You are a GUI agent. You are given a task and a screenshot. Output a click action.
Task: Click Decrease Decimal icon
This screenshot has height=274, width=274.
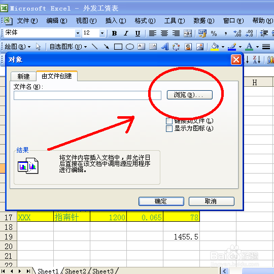click(249, 33)
